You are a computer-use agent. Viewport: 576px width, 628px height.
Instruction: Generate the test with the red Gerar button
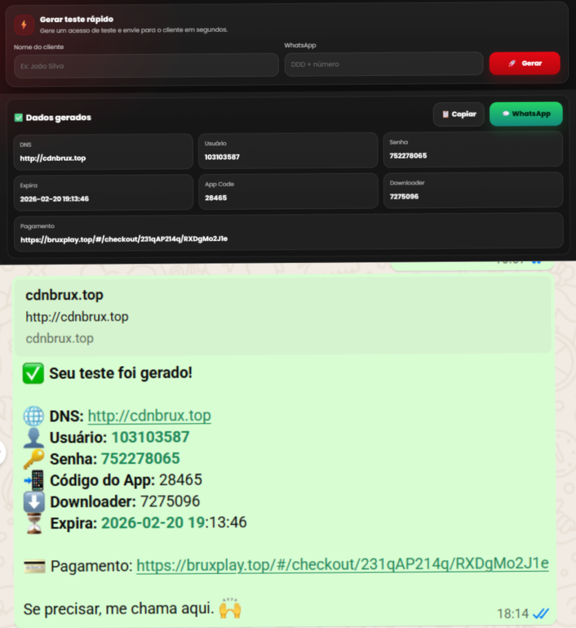coord(525,63)
